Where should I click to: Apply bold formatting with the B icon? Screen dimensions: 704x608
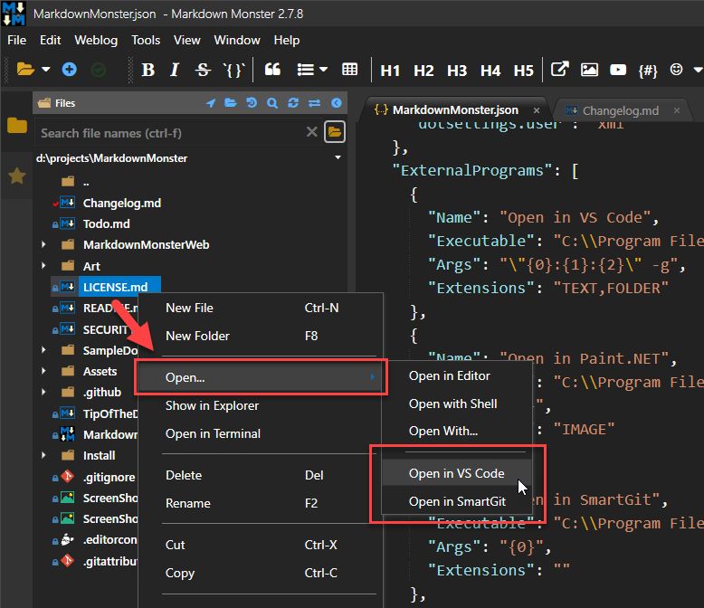click(147, 70)
